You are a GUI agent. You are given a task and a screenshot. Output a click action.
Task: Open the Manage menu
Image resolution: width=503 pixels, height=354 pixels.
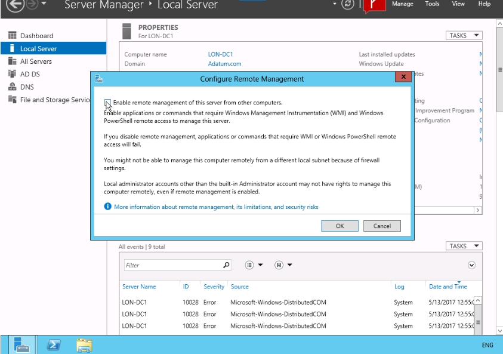tap(402, 4)
